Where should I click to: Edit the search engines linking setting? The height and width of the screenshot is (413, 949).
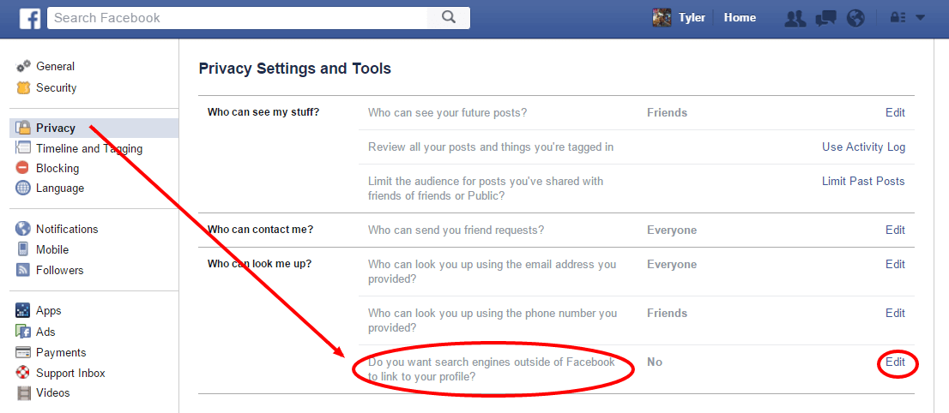(x=896, y=362)
